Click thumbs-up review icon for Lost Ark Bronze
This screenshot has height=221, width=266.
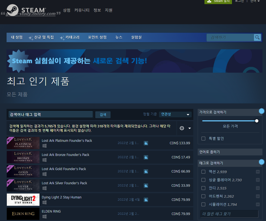tap(146, 157)
